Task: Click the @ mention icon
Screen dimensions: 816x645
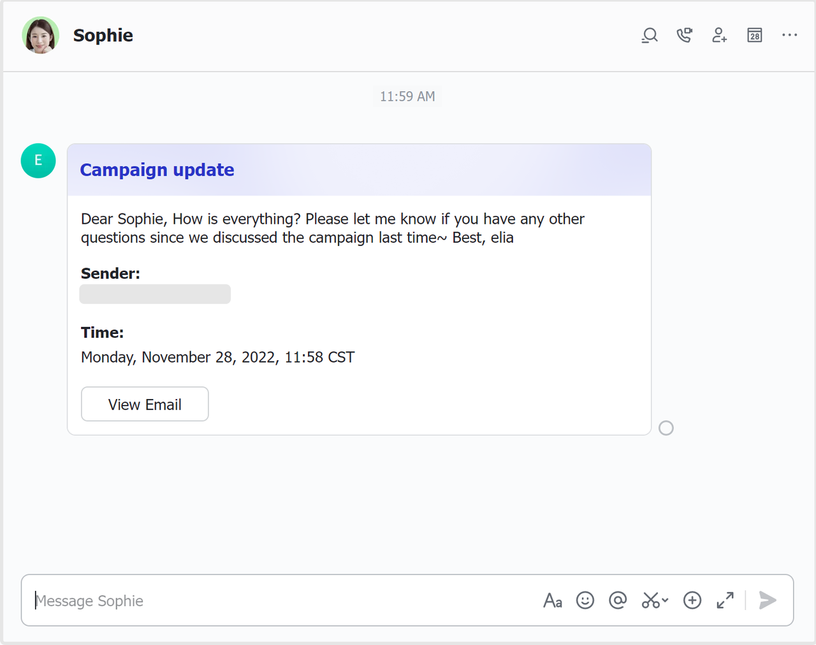Action: click(618, 600)
